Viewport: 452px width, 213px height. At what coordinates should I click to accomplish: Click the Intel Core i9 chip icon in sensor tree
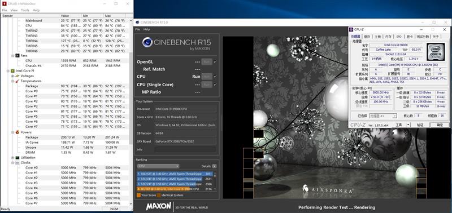click(x=12, y=70)
